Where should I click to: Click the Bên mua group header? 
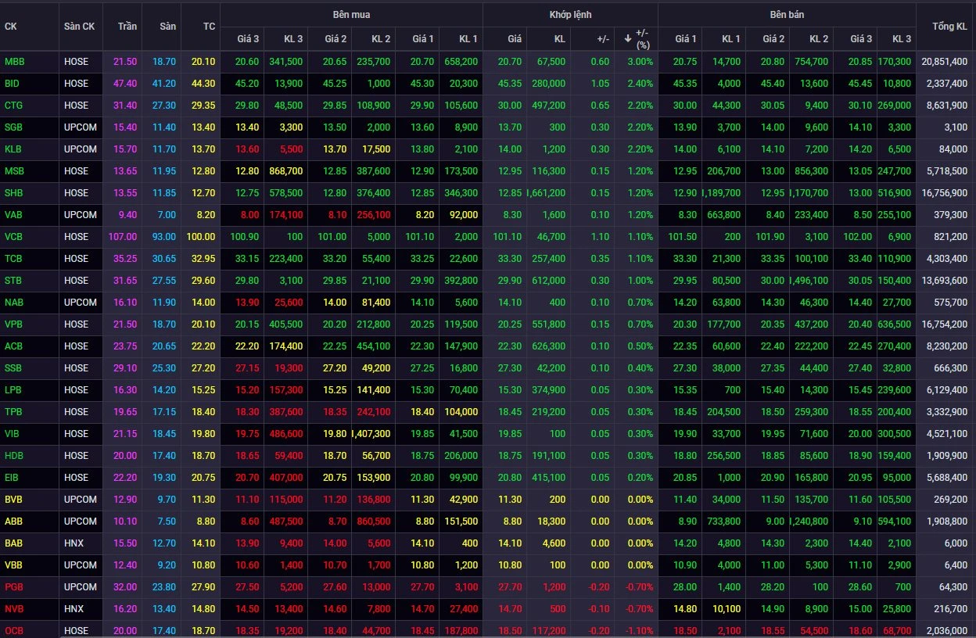coord(351,15)
